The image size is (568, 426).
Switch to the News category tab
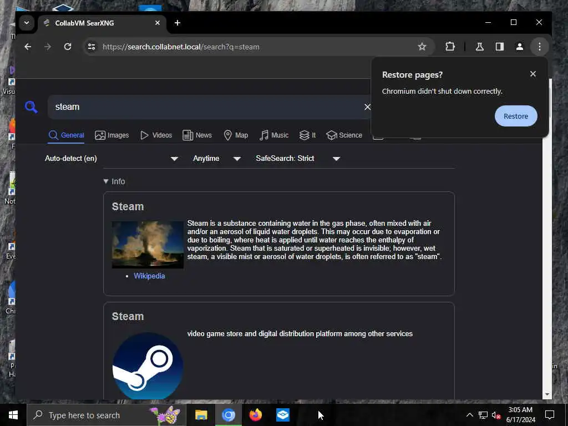tap(197, 135)
